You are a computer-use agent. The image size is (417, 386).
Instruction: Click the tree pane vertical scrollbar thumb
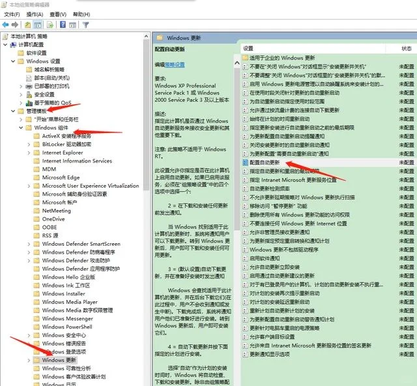146,115
